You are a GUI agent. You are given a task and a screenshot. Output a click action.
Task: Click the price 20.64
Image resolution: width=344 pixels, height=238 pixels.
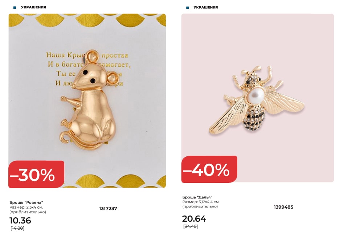pos(194,219)
